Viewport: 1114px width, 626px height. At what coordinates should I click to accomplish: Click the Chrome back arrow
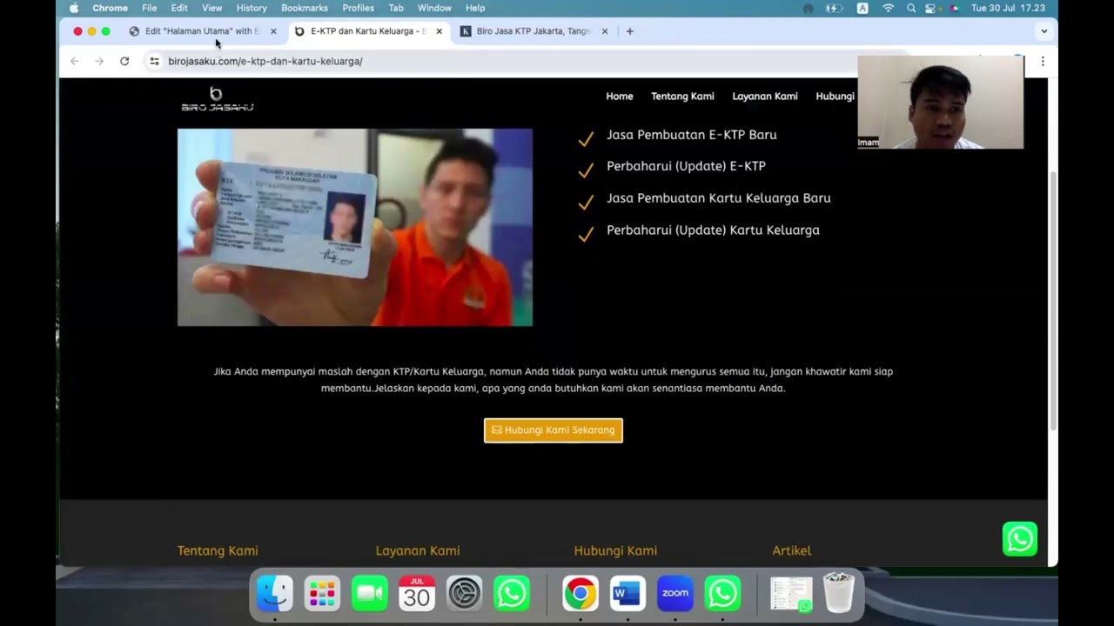click(x=75, y=61)
